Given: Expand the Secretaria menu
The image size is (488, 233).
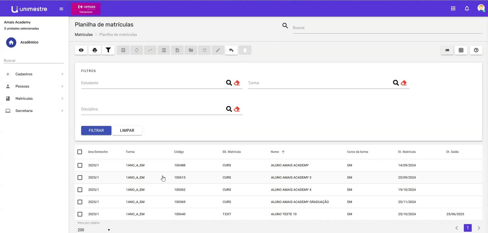Looking at the screenshot, I should pyautogui.click(x=34, y=111).
